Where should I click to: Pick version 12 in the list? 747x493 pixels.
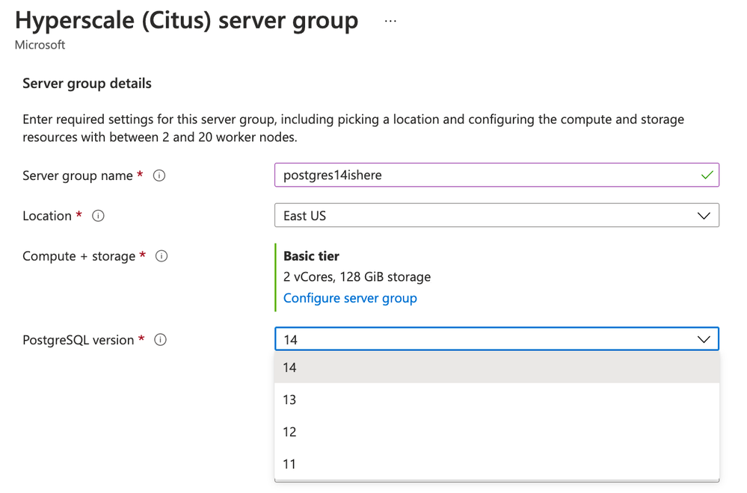tap(497, 432)
